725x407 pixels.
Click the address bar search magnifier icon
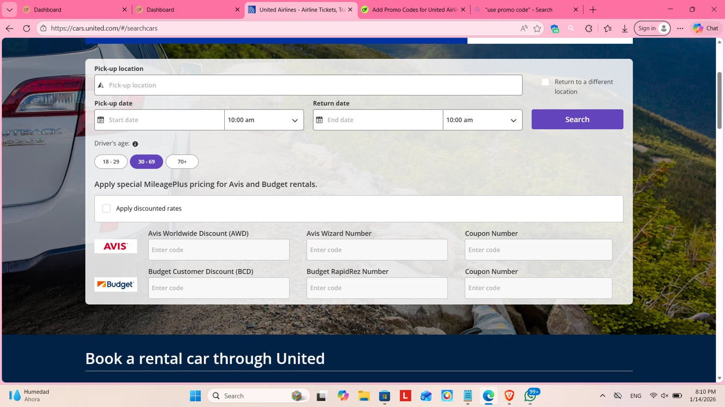pyautogui.click(x=571, y=28)
